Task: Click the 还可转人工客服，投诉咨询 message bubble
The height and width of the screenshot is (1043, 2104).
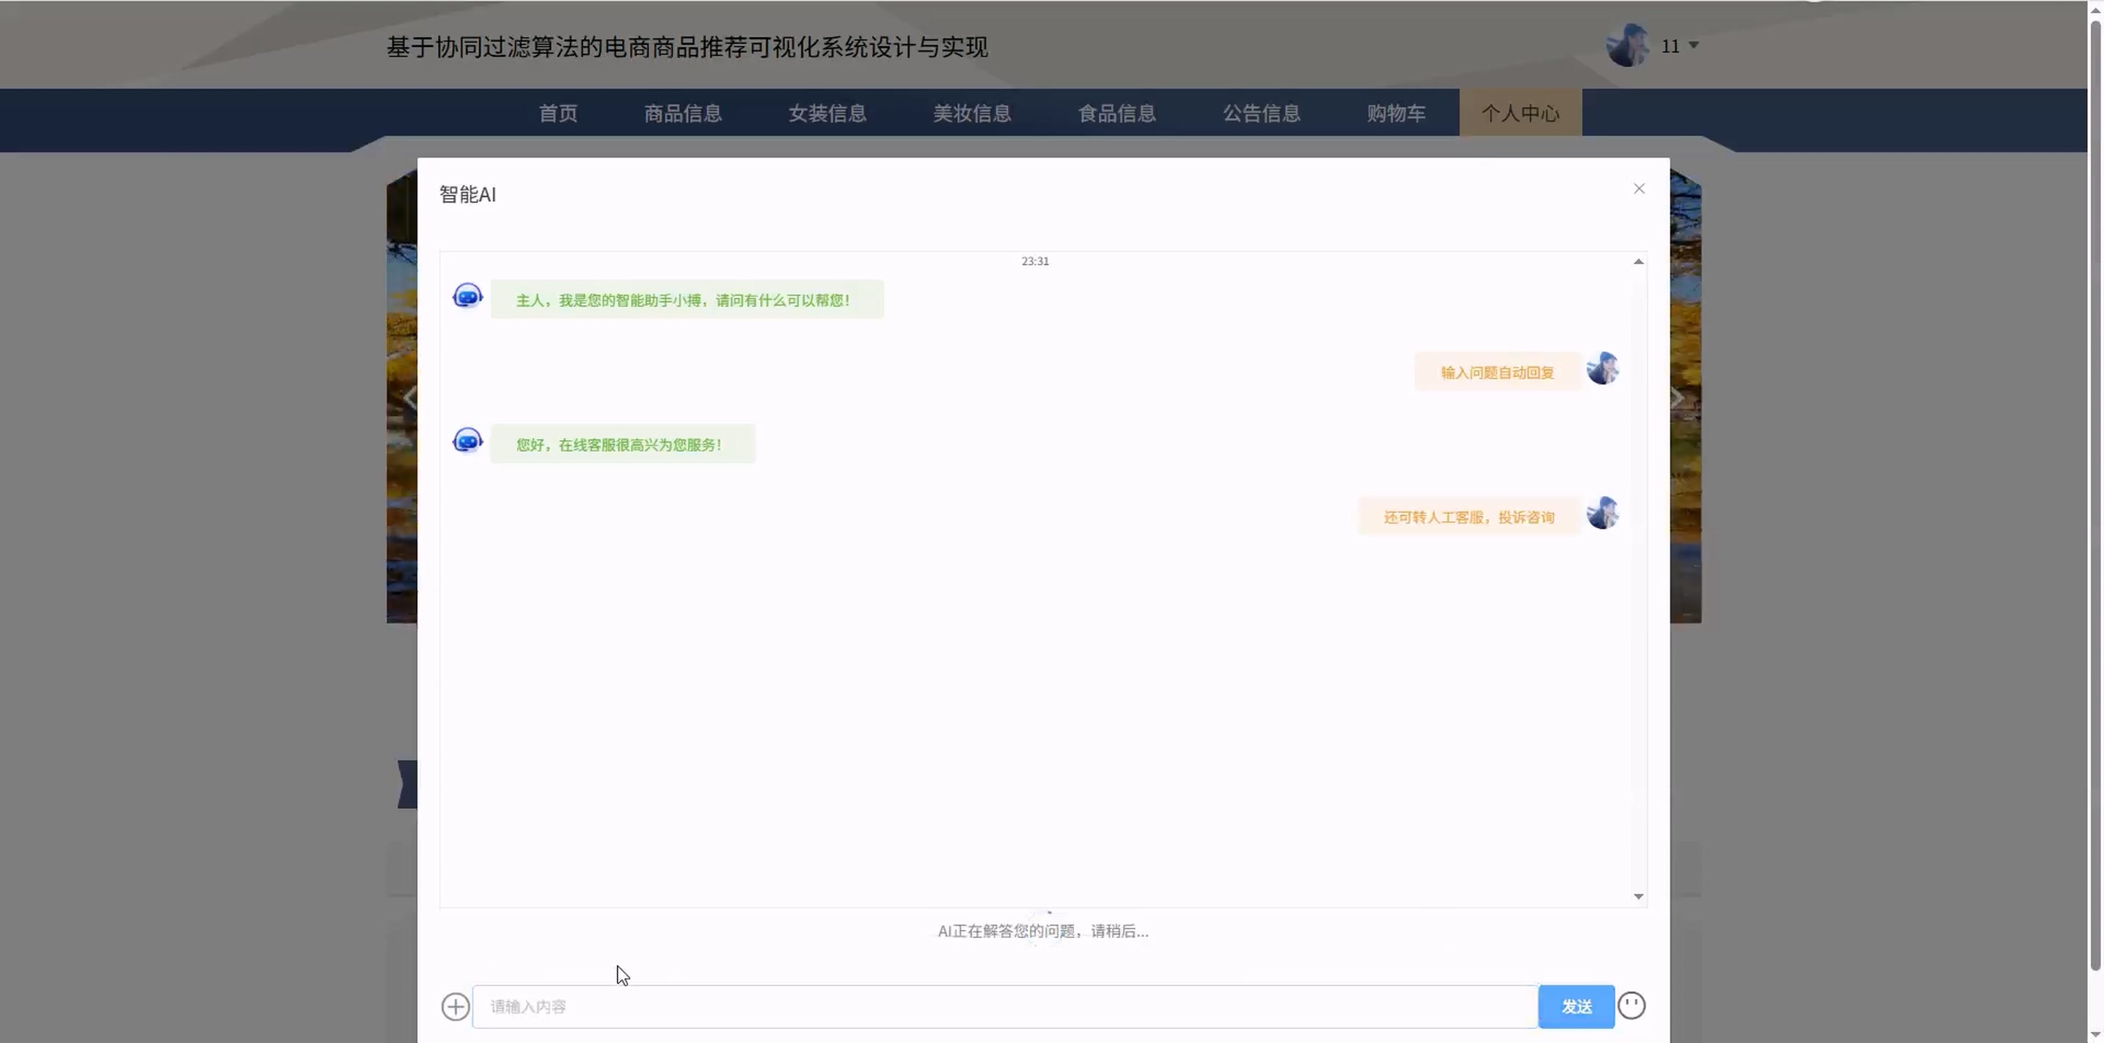Action: pos(1469,517)
